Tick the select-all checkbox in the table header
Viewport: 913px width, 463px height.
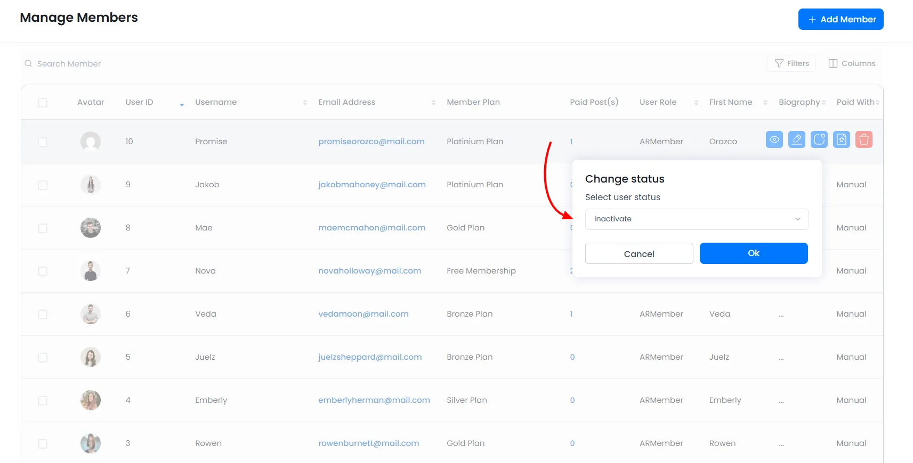point(43,103)
